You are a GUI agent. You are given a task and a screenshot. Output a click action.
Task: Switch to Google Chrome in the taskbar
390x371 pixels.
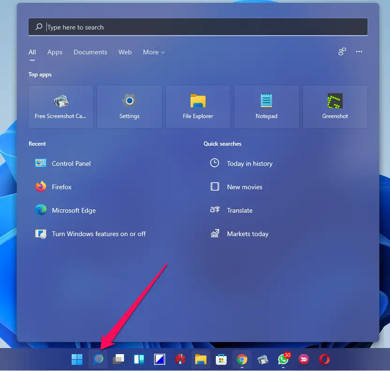click(x=242, y=359)
